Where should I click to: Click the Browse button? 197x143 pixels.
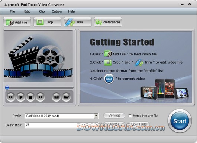point(114,124)
